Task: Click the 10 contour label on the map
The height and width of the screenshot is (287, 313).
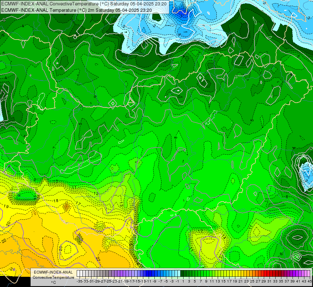Action: click(56, 181)
